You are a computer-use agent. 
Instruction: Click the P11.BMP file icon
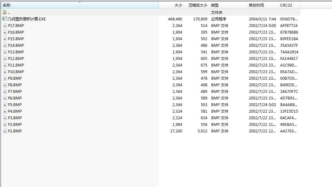tap(5, 65)
